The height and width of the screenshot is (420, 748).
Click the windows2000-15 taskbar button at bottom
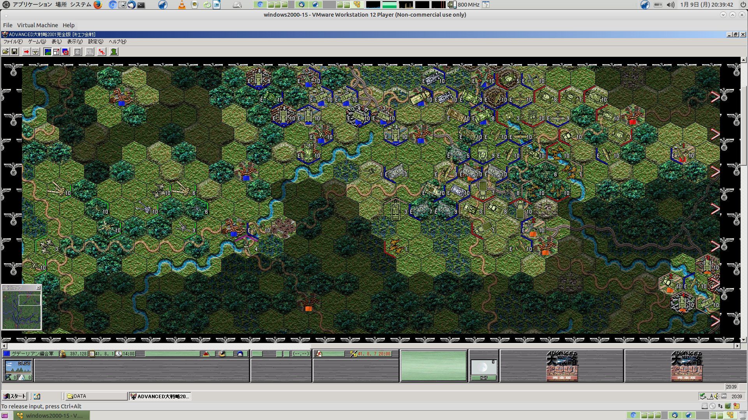coord(51,415)
